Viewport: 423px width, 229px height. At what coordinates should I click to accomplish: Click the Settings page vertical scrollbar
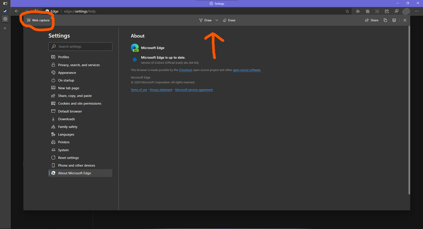click(x=409, y=110)
